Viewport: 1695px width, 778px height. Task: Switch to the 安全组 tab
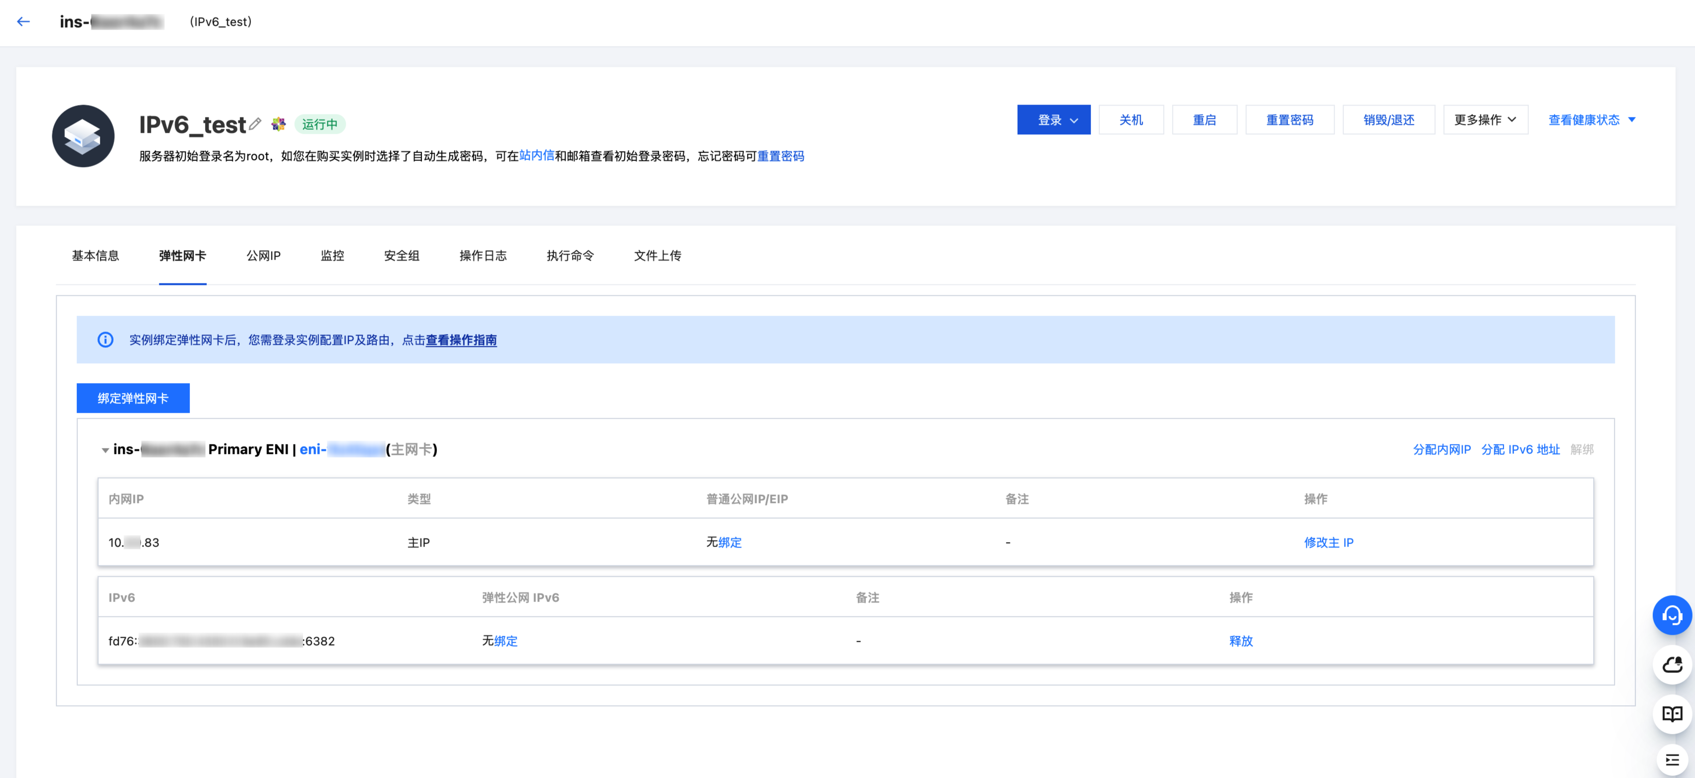pyautogui.click(x=401, y=256)
